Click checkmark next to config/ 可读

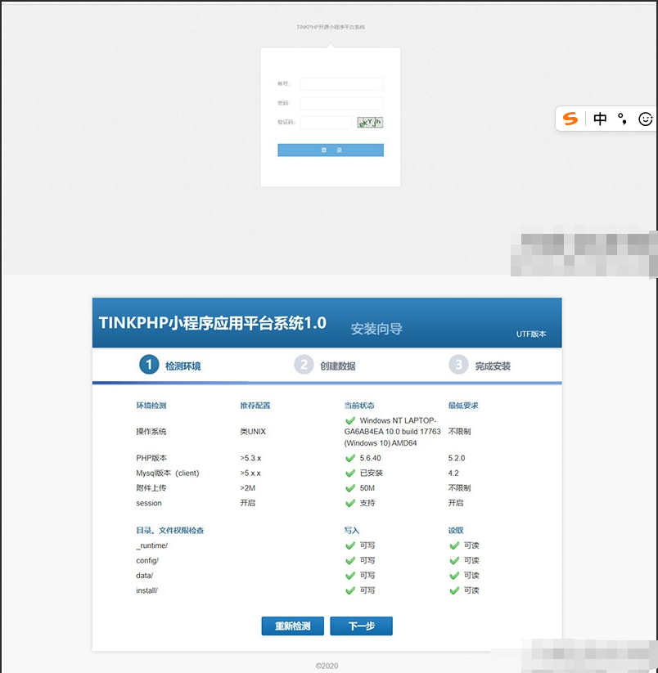(x=454, y=560)
